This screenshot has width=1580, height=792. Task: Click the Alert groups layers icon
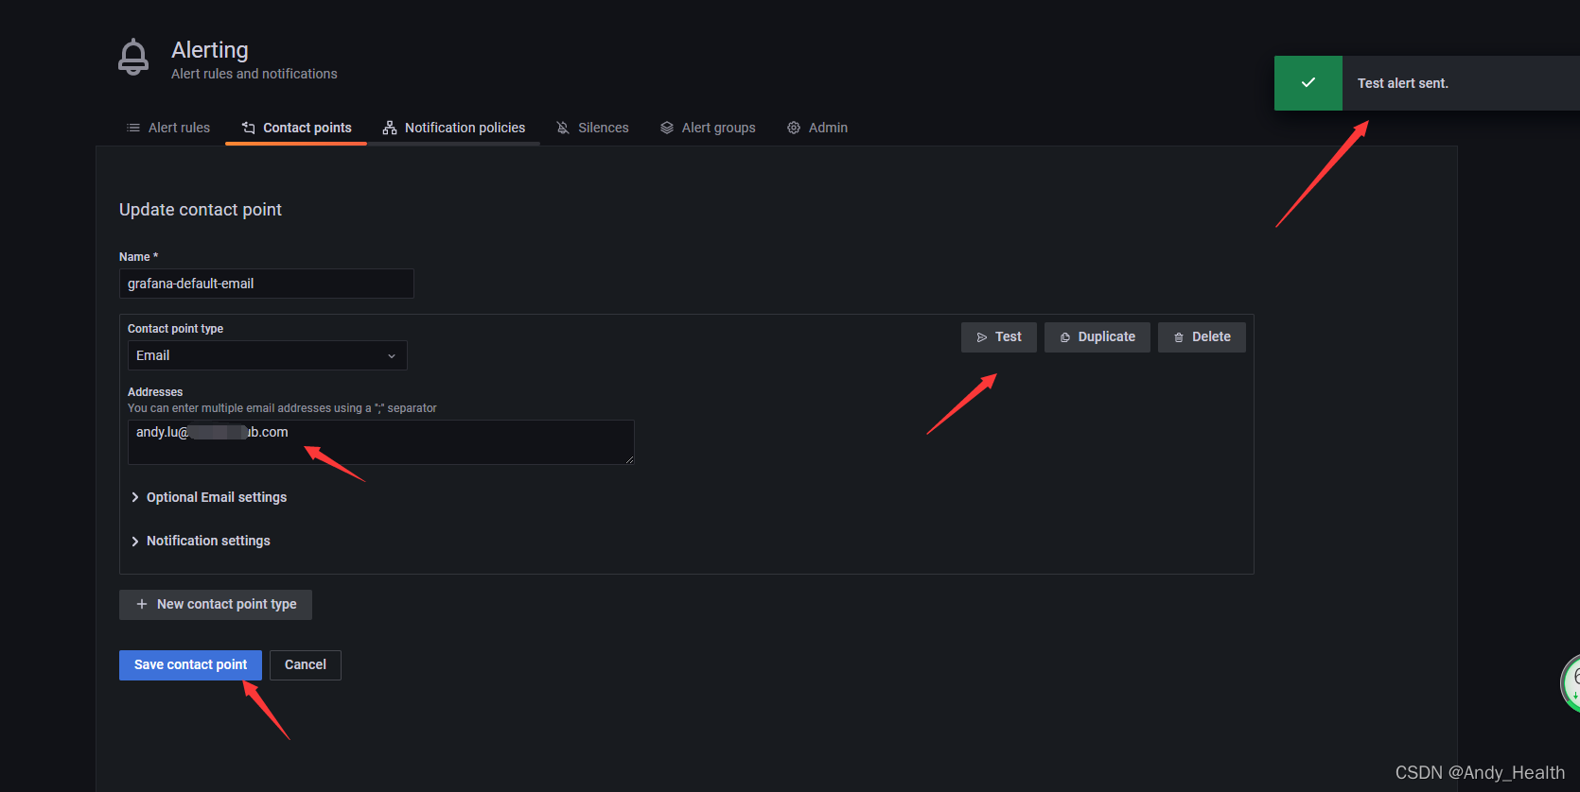pyautogui.click(x=667, y=128)
